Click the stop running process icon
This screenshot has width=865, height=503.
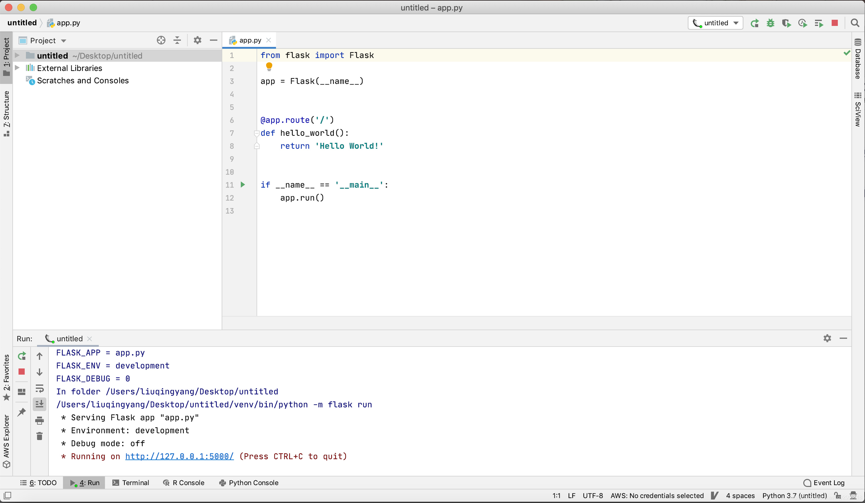[22, 372]
